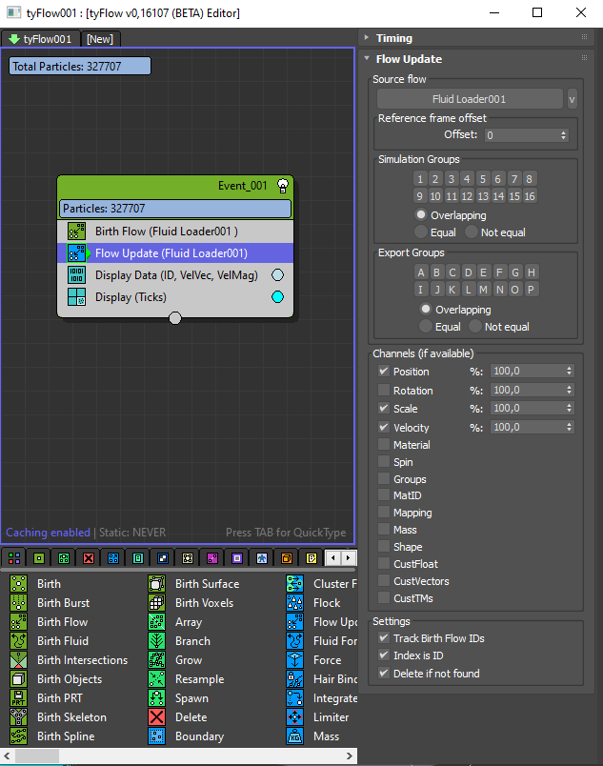The height and width of the screenshot is (766, 603).
Task: Open the [New] flow tab
Action: click(x=100, y=39)
